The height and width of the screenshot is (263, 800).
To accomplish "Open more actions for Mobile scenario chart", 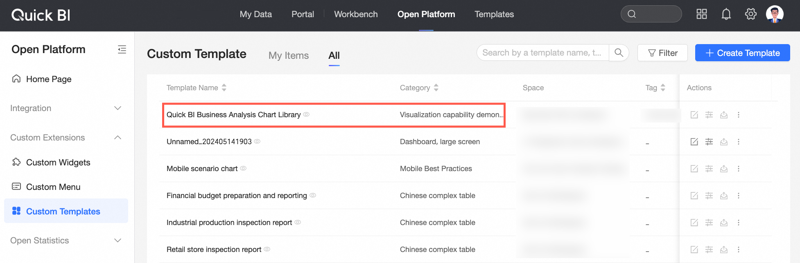I will tap(739, 169).
